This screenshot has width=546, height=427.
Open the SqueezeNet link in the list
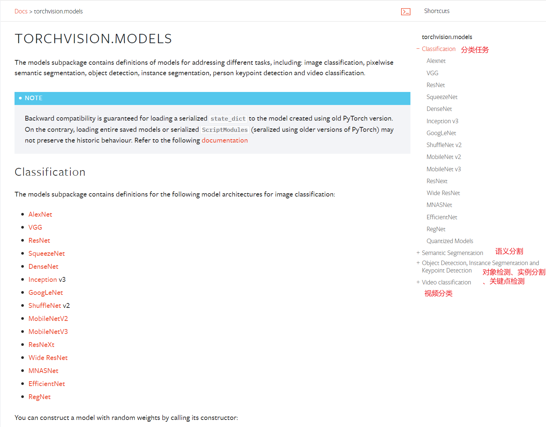click(x=47, y=254)
